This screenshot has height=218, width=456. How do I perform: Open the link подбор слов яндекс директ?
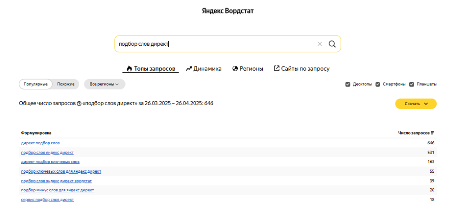click(47, 152)
